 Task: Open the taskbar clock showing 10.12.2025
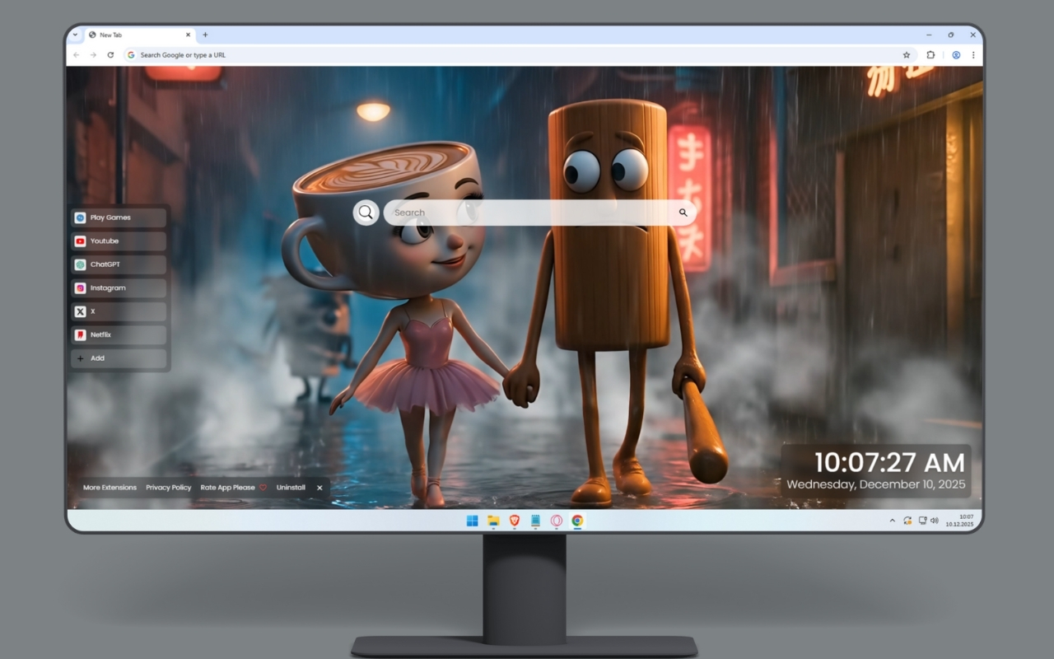tap(960, 521)
